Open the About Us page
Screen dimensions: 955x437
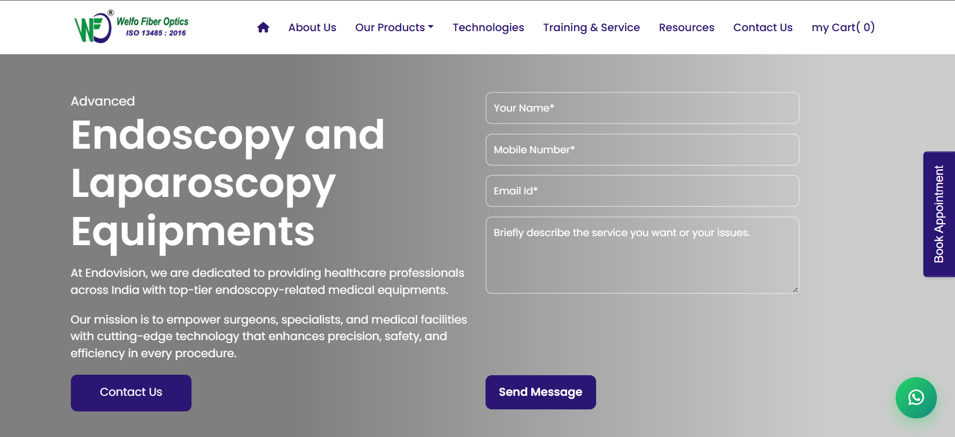312,28
